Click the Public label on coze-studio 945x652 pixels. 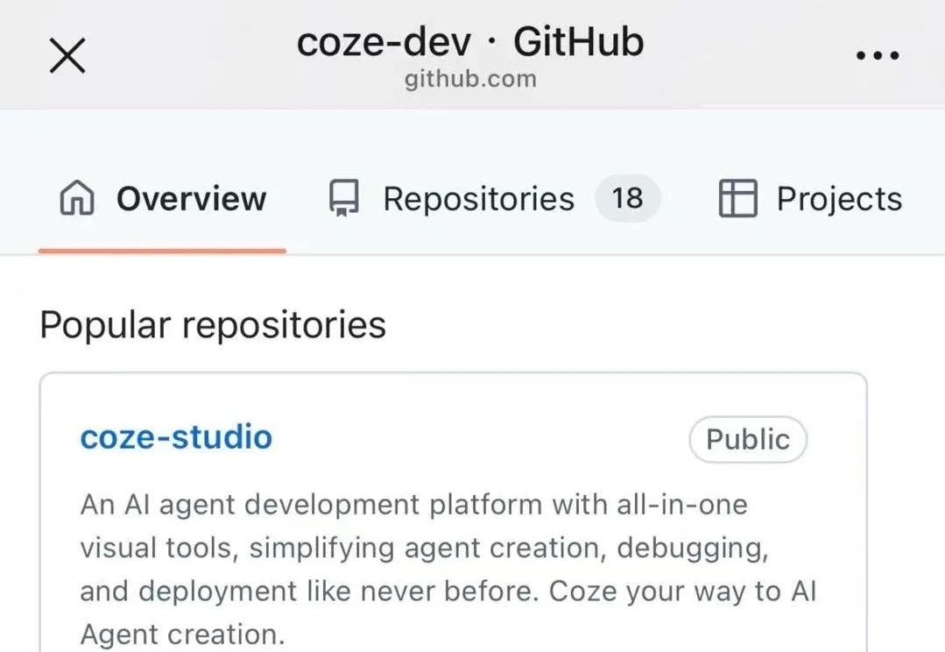tap(747, 439)
